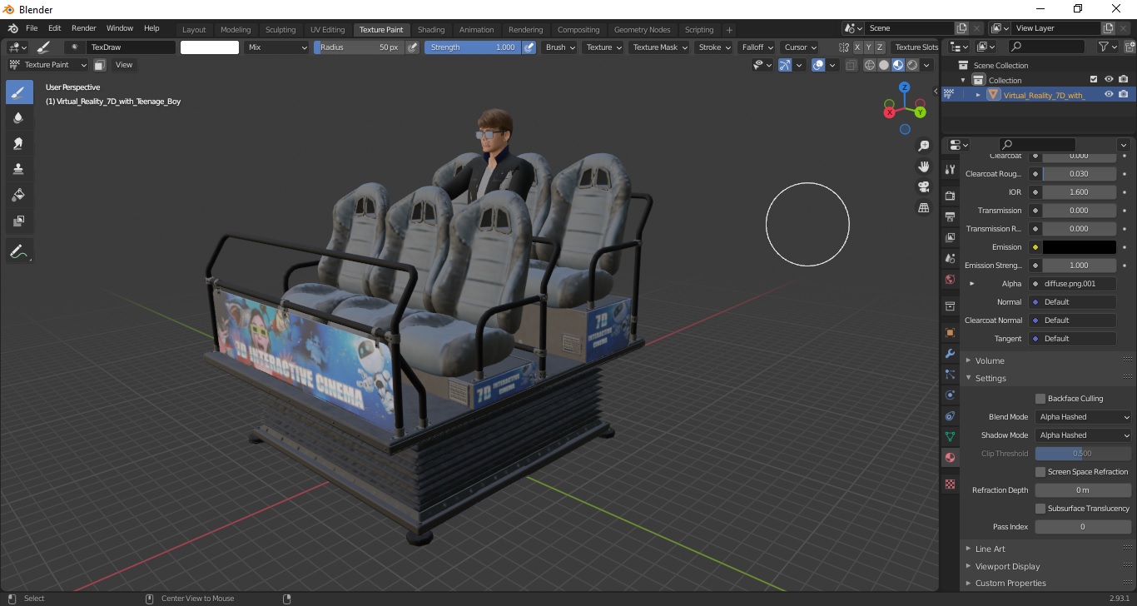Open the Brush settings dropdown
Screen dimensions: 1137x606
click(559, 47)
